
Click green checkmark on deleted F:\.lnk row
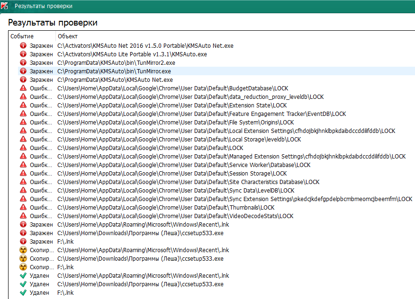point(23,293)
